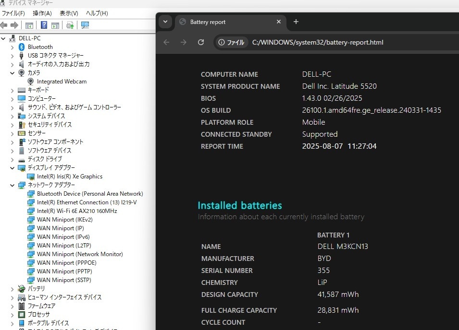Select Intel(R) Wi-Fi 6E AX210 160MHz adapter
The width and height of the screenshot is (459, 330).
tap(77, 211)
